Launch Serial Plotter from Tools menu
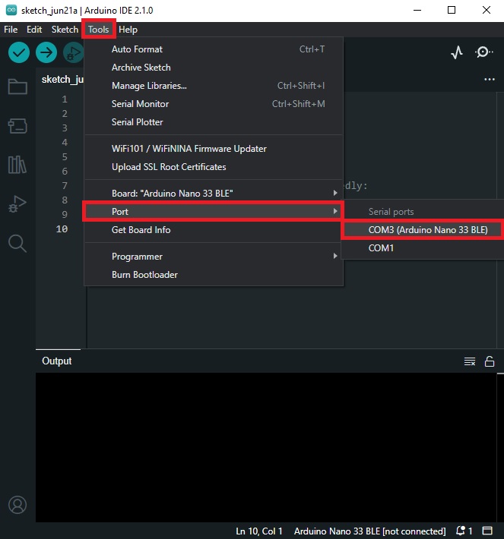The width and height of the screenshot is (504, 539). pyautogui.click(x=214, y=122)
